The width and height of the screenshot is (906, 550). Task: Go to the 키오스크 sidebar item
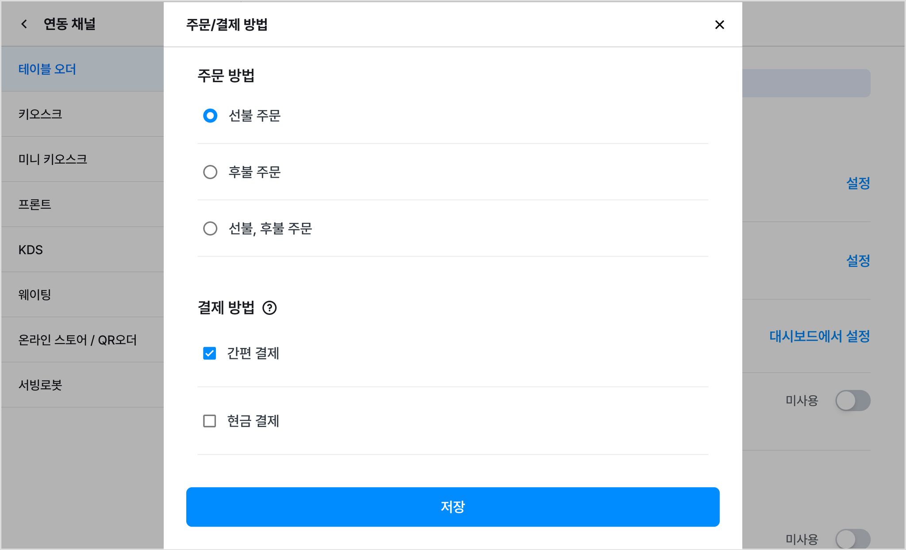[82, 114]
